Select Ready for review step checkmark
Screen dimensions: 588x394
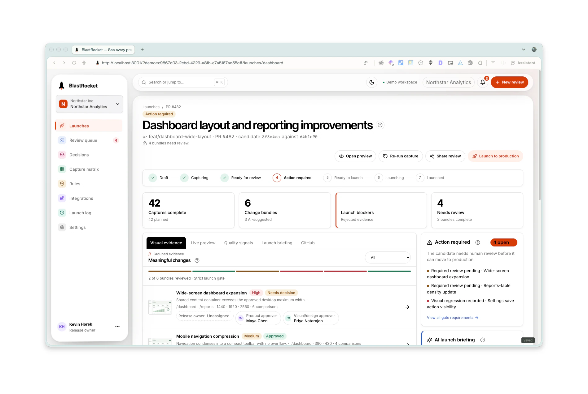pos(225,178)
